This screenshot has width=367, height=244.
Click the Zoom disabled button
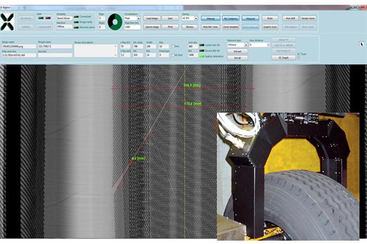tap(231, 27)
